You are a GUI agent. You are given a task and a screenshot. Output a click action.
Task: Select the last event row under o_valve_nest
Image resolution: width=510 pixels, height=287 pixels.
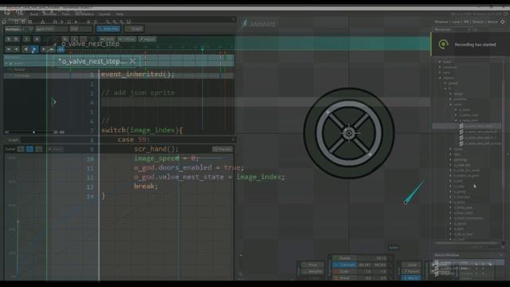point(480,143)
